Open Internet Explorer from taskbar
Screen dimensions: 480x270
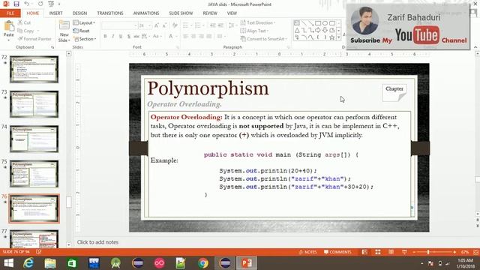[28, 263]
